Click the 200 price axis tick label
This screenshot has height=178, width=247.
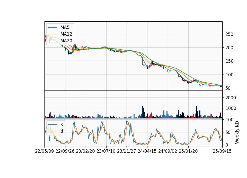[229, 48]
